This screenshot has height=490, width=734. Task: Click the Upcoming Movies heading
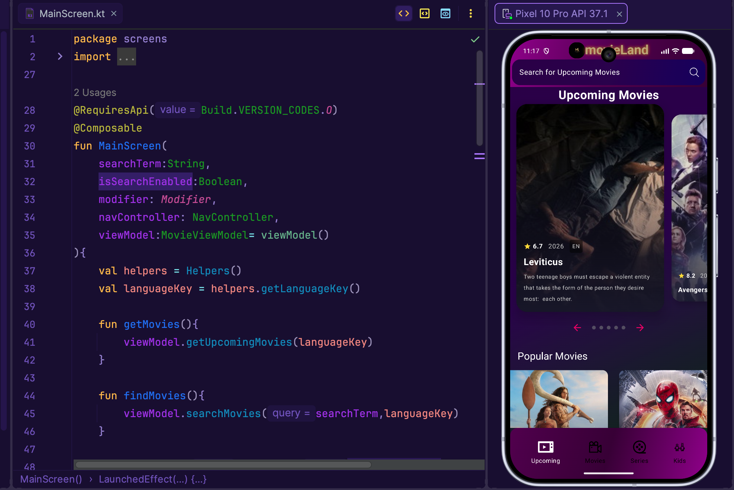[608, 95]
